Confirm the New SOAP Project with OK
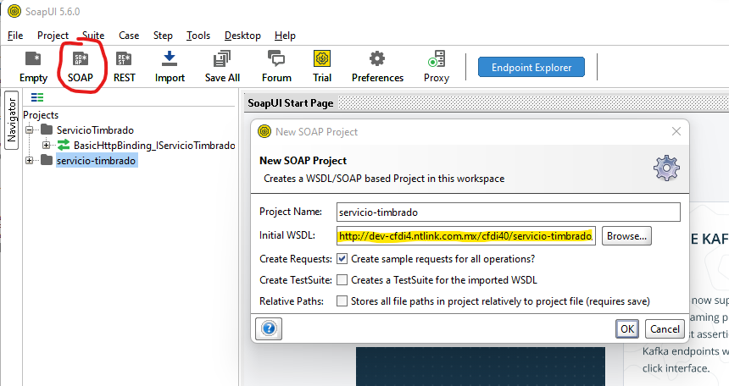729x386 pixels. [627, 329]
